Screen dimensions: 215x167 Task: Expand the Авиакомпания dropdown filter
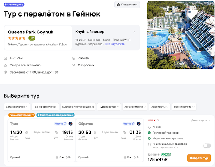tap(135, 107)
